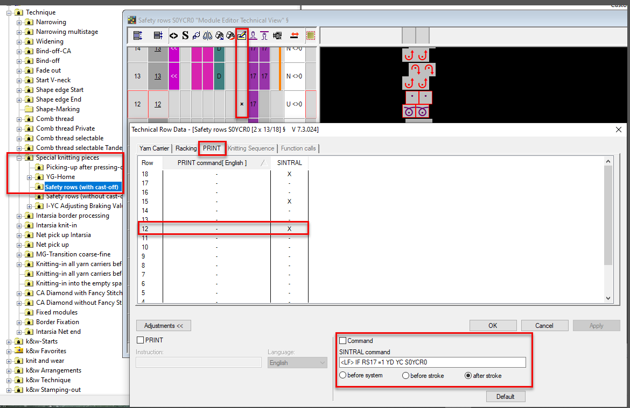The image size is (630, 408).
Task: Tick the Command checkbox
Action: point(343,341)
